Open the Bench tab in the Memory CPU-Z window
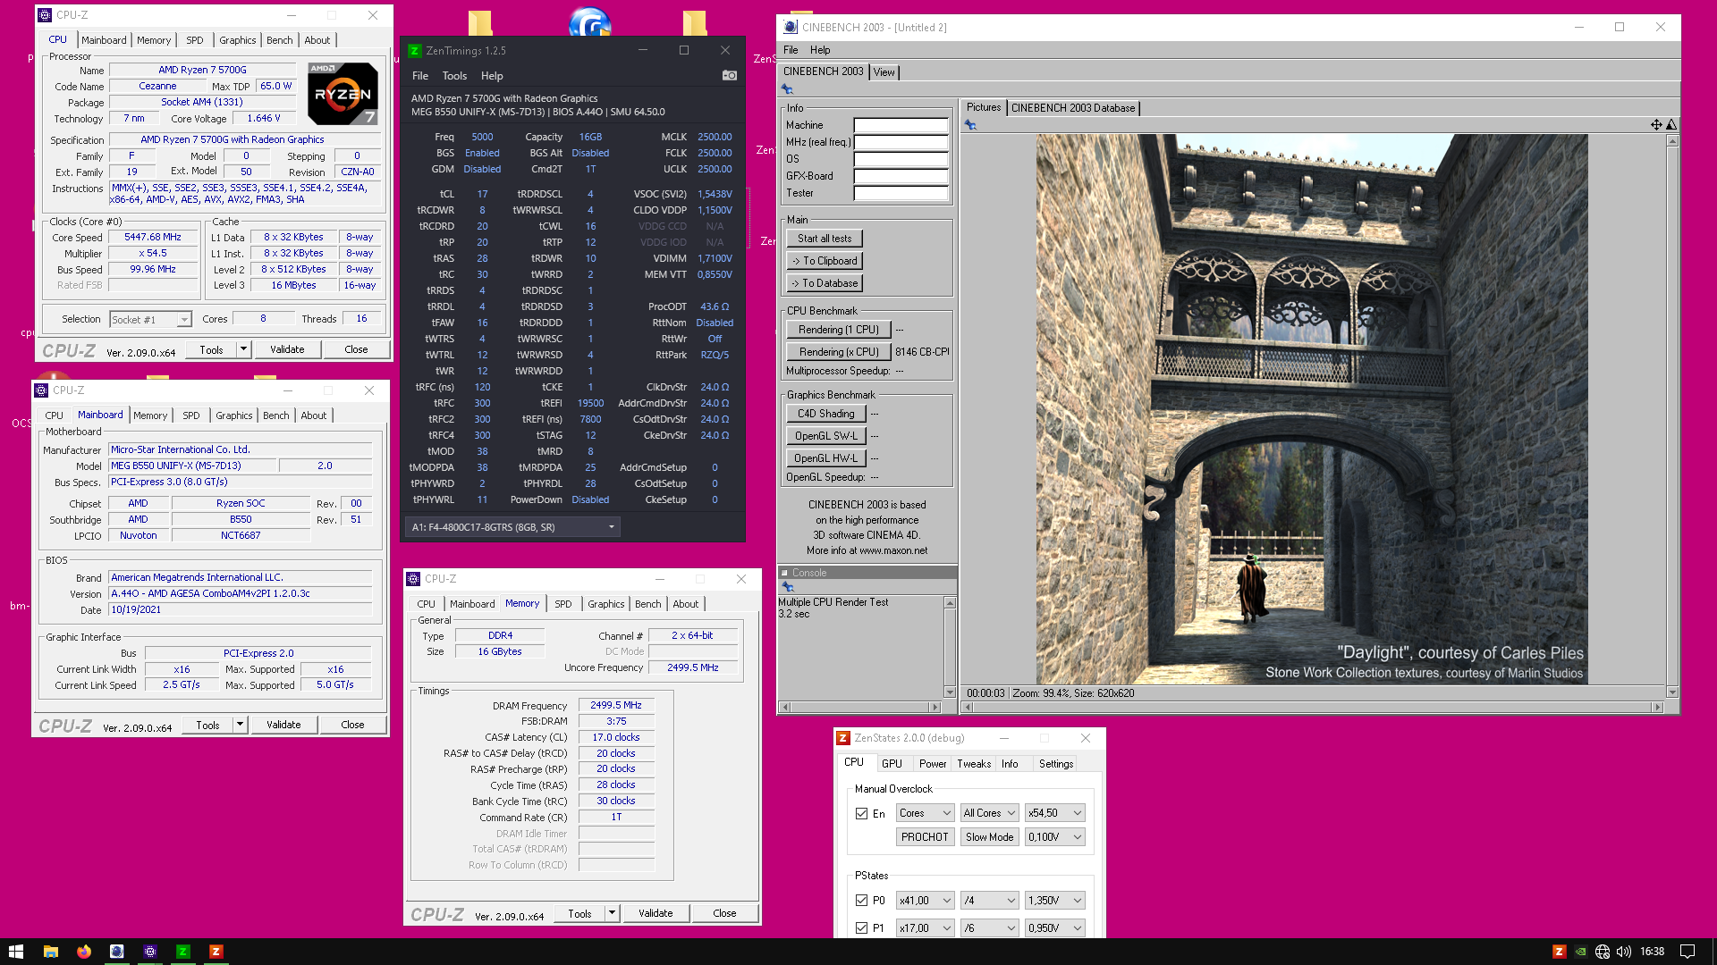 pyautogui.click(x=648, y=604)
